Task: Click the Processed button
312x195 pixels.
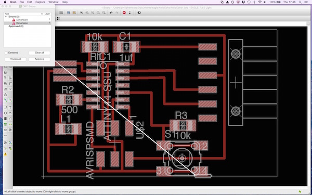Action: click(x=16, y=59)
